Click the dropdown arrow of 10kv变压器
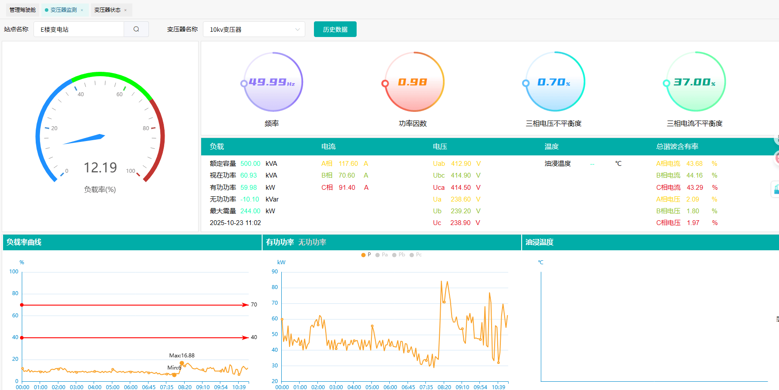This screenshot has width=779, height=390. coord(297,30)
